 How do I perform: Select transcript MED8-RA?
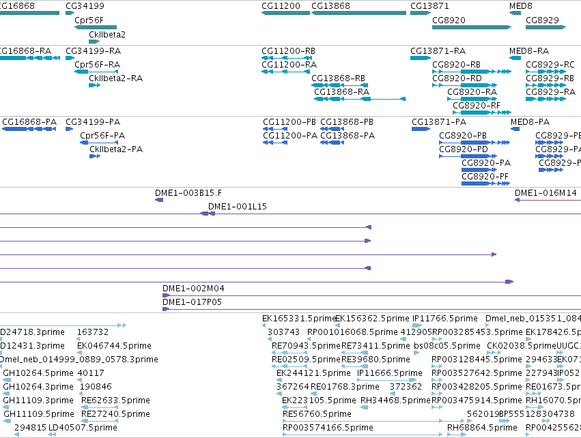click(515, 58)
